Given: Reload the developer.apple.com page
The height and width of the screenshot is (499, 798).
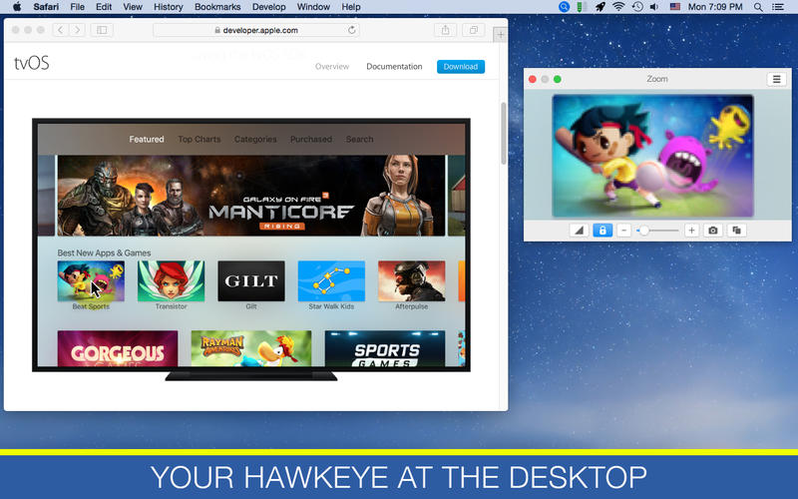Looking at the screenshot, I should 352,30.
